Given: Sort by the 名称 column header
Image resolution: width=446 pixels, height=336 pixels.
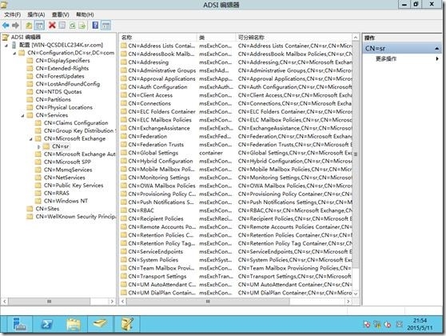Looking at the screenshot, I should point(158,38).
